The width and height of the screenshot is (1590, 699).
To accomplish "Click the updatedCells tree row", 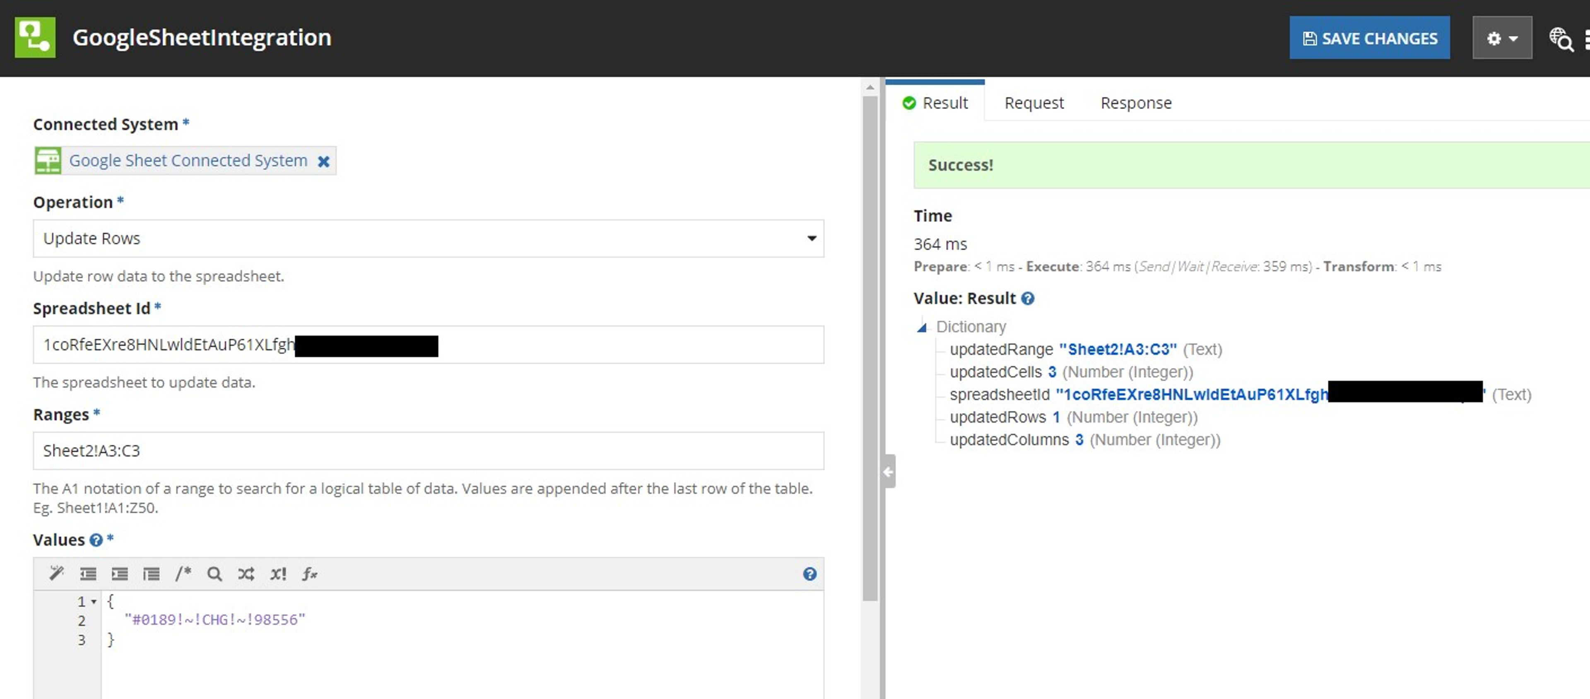I will coord(1071,372).
